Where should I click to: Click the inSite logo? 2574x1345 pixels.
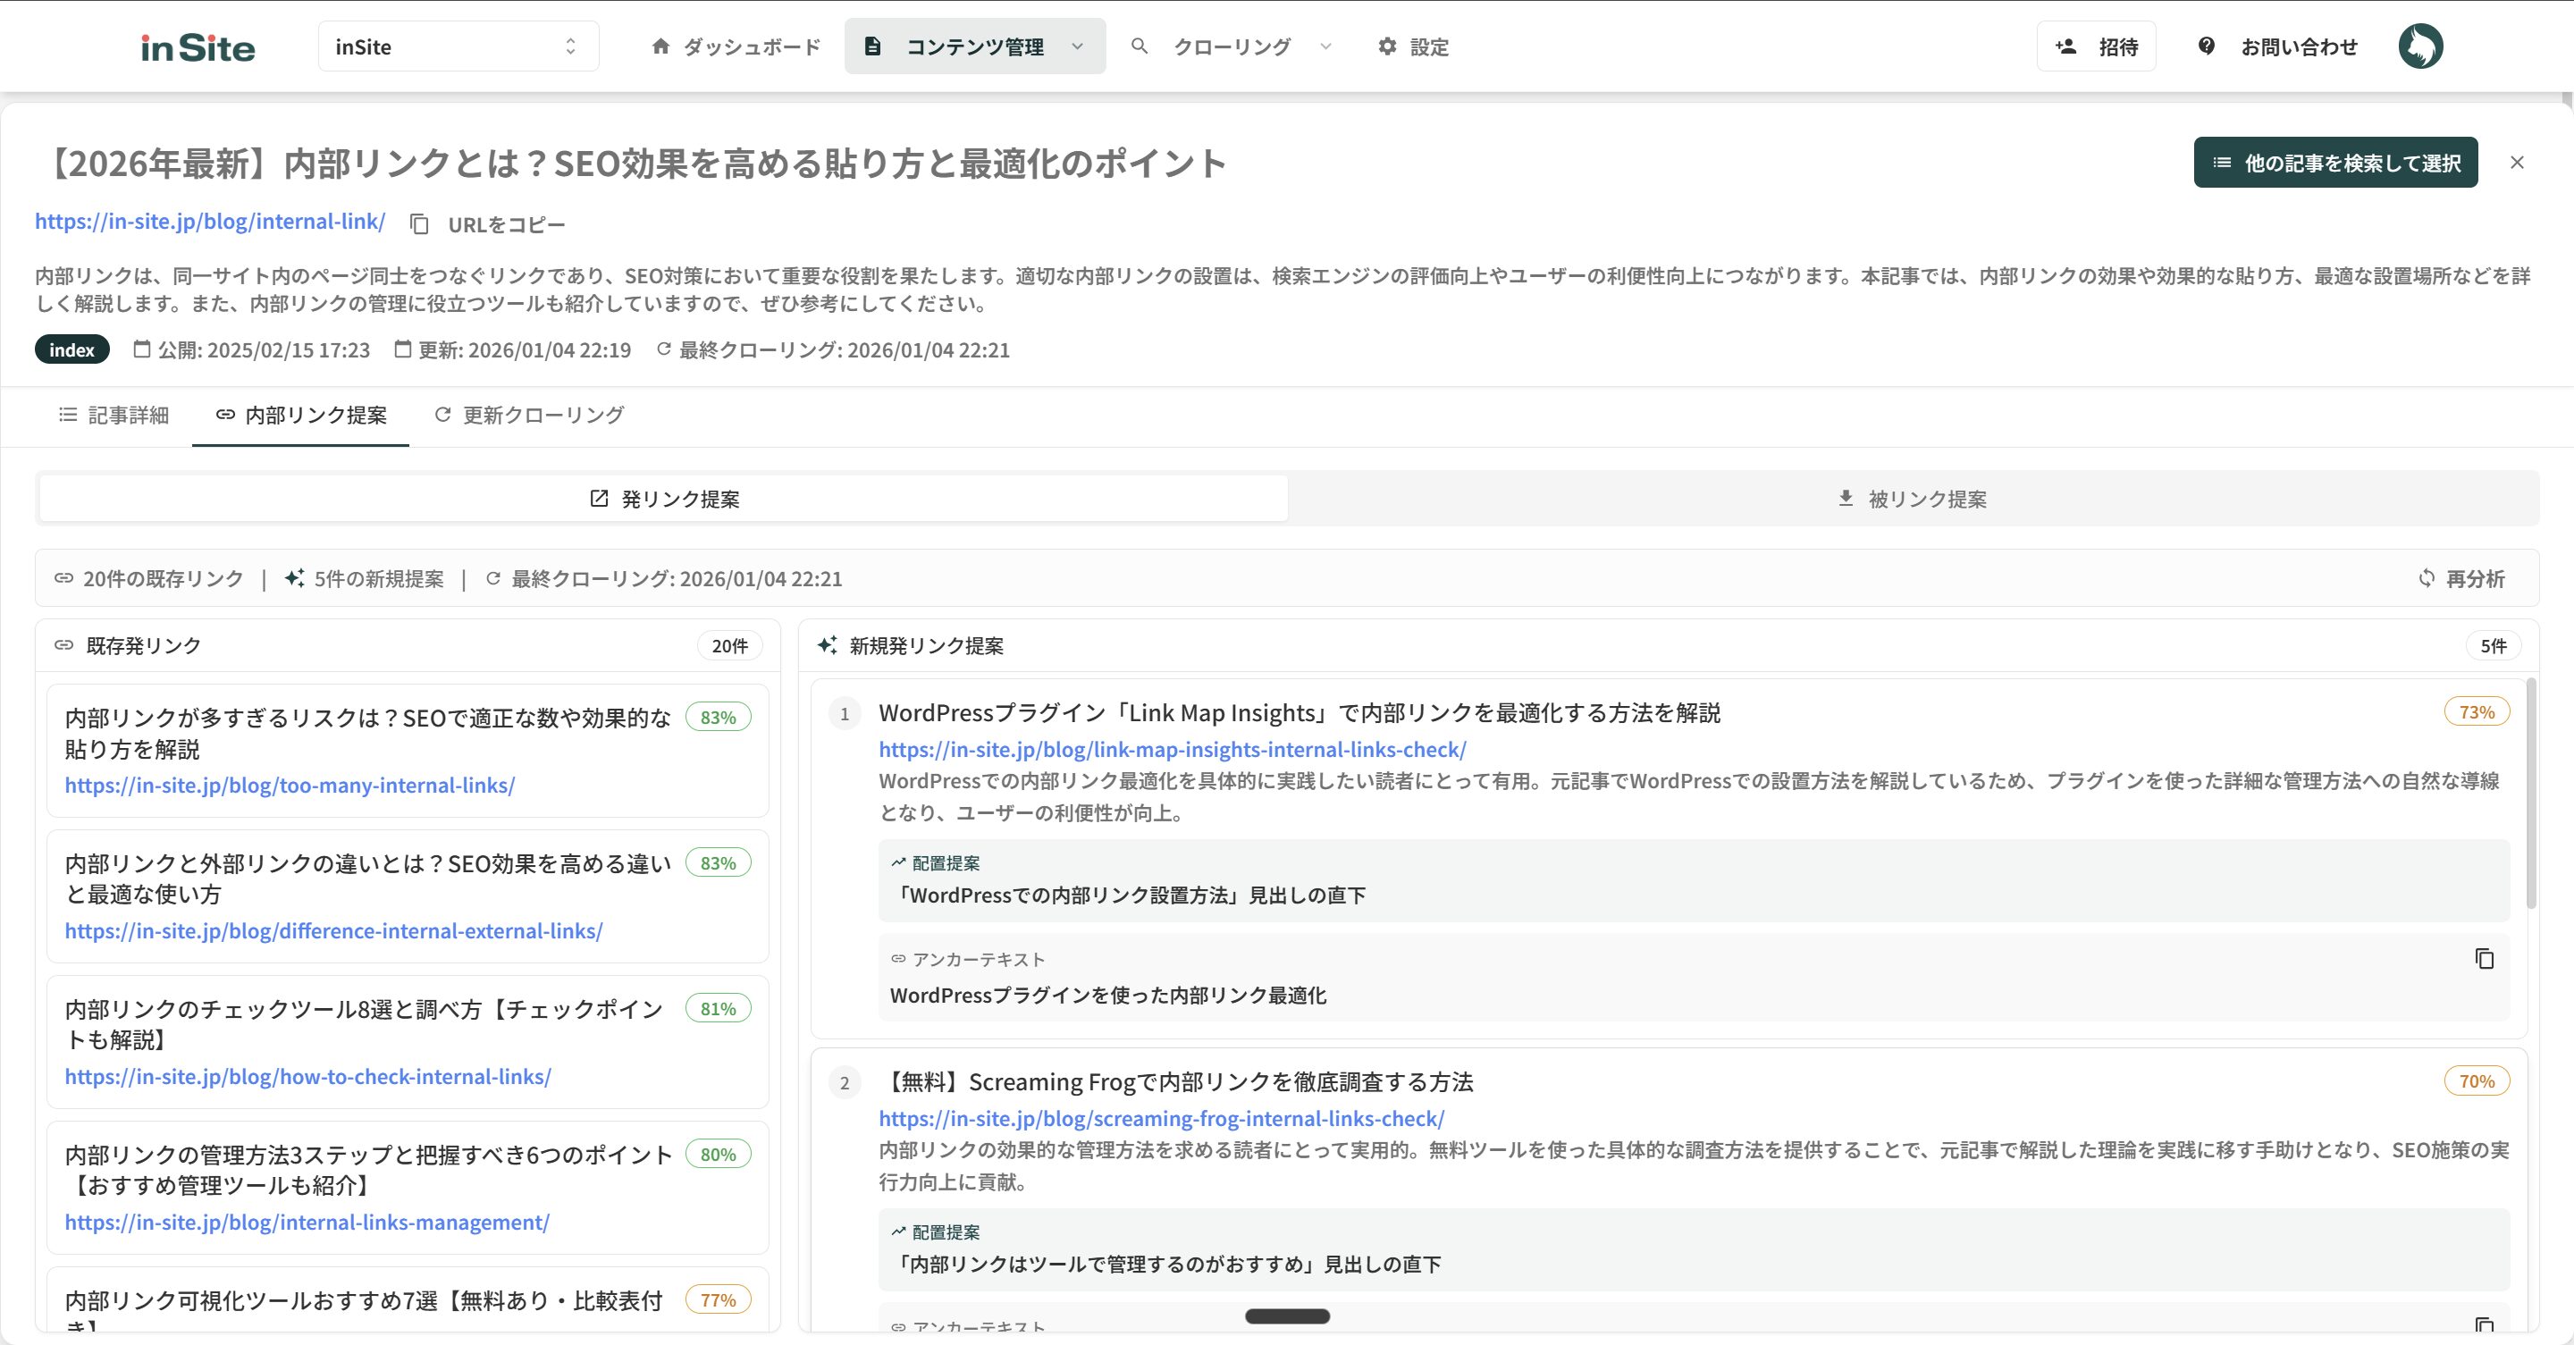click(x=198, y=47)
